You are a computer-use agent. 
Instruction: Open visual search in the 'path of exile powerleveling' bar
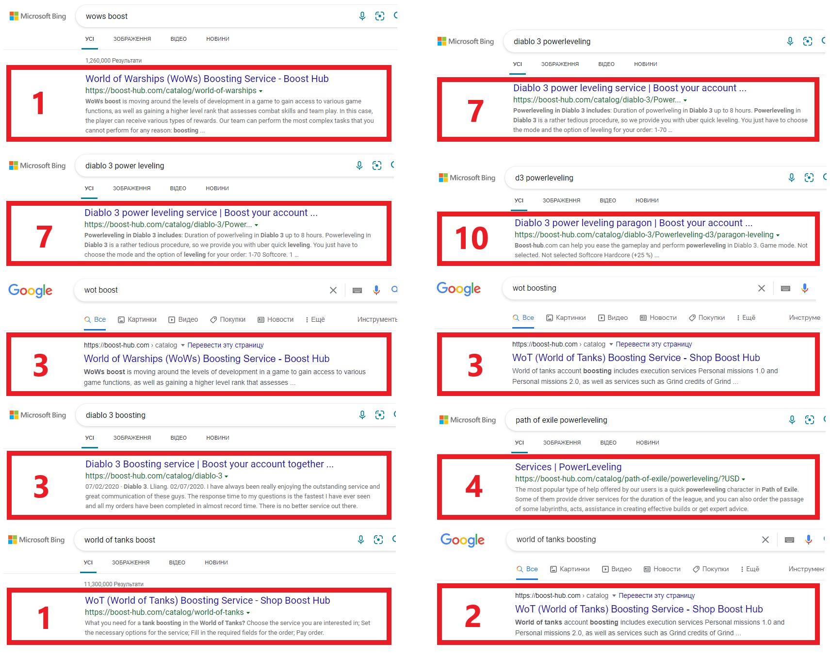[x=810, y=420]
